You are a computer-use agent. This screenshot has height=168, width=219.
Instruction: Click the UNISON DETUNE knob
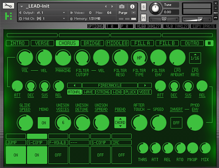tap(82, 122)
